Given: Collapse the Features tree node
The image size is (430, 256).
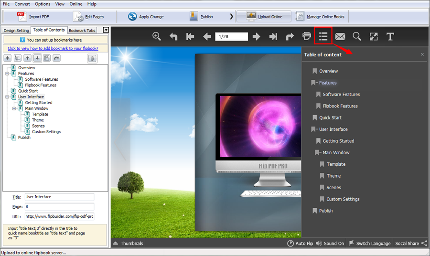Looking at the screenshot, I should (7, 74).
